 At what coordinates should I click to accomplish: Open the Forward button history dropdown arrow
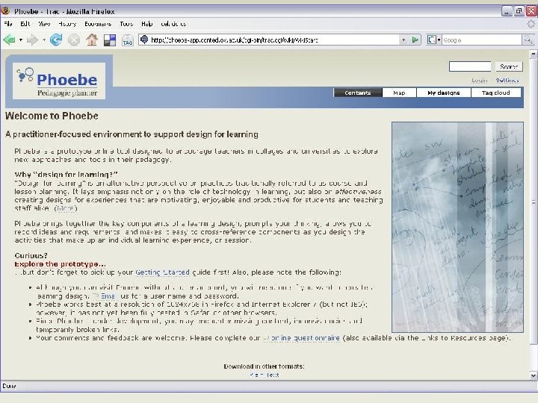pos(44,40)
